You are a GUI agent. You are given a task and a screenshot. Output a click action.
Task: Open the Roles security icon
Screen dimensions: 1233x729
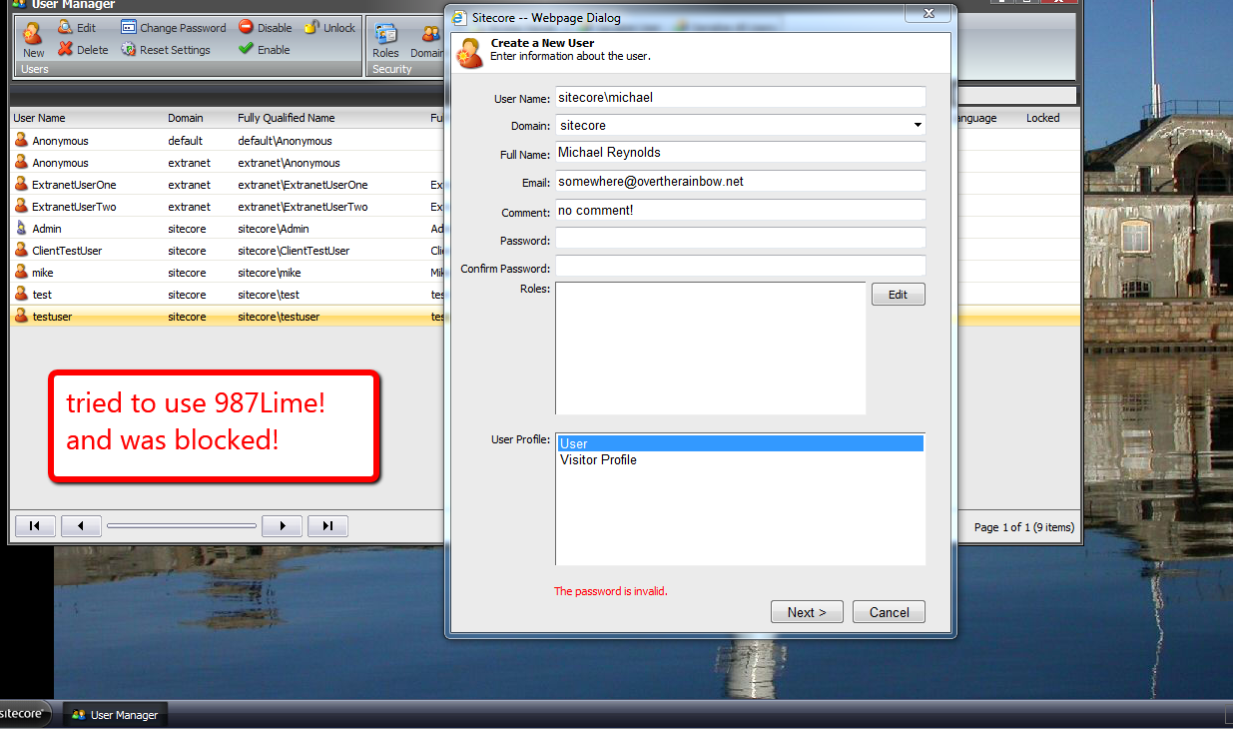pos(385,35)
